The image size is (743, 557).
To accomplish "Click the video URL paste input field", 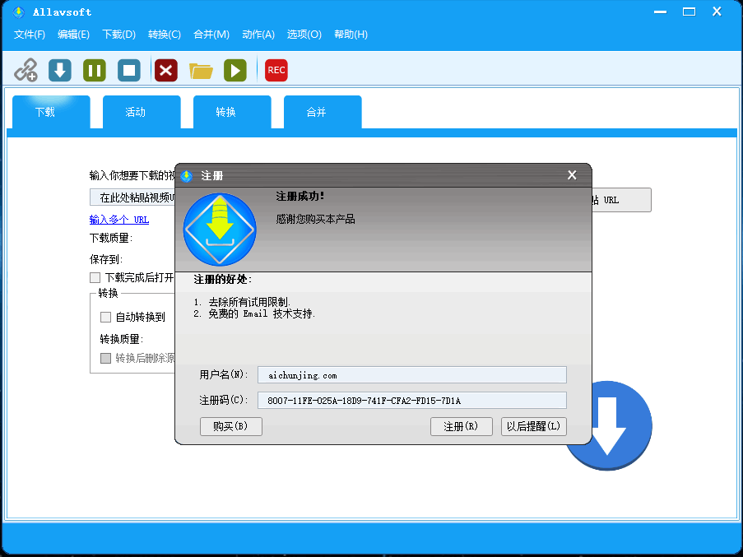I will click(x=132, y=197).
